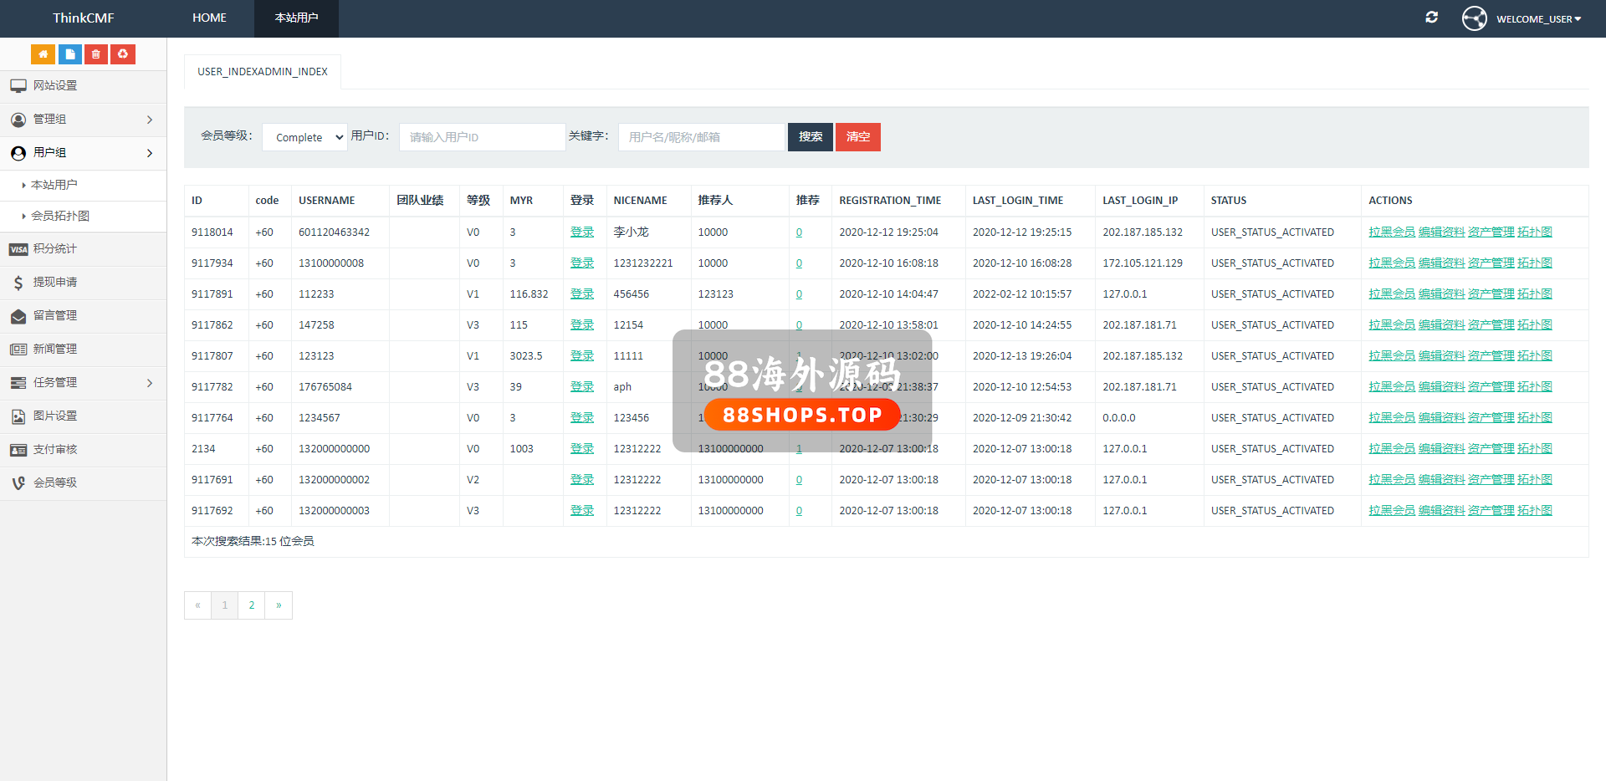Click the red recycle shortcut icon

point(123,54)
